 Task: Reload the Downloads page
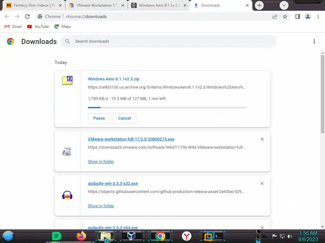pyautogui.click(x=27, y=16)
